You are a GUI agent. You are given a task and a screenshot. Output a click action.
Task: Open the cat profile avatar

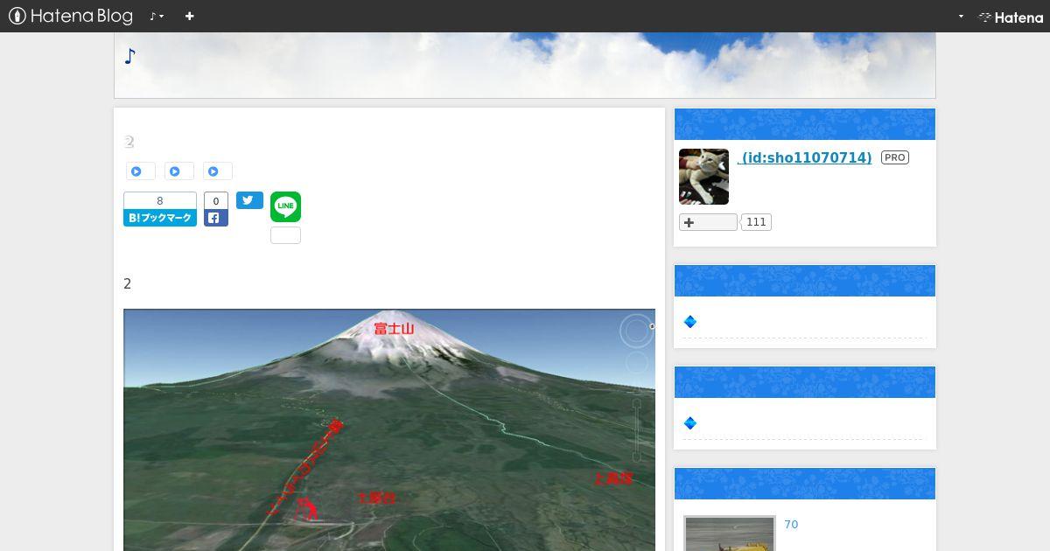(703, 177)
